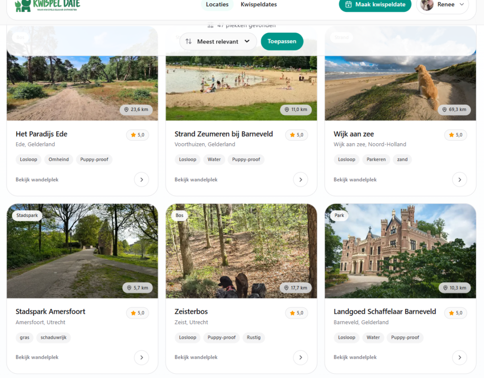Click Bekijk wandelplek for Landgoed Schaffelaar
484x378 pixels.
pyautogui.click(x=355, y=357)
